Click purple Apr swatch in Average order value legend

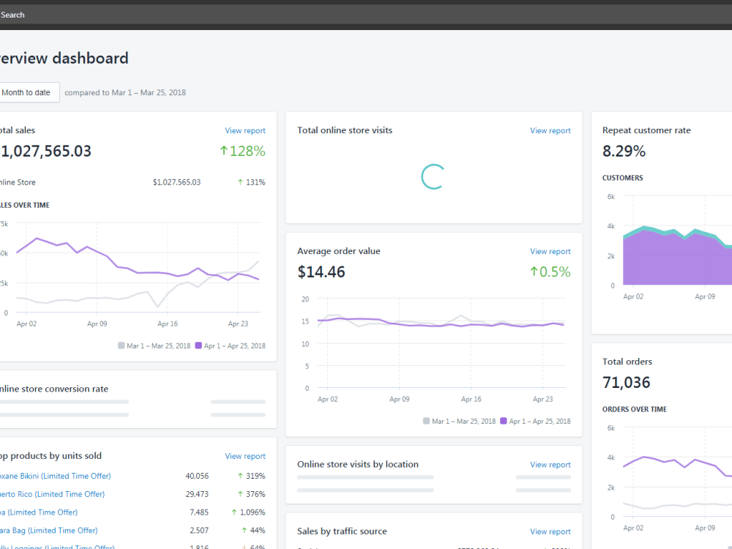coord(504,421)
